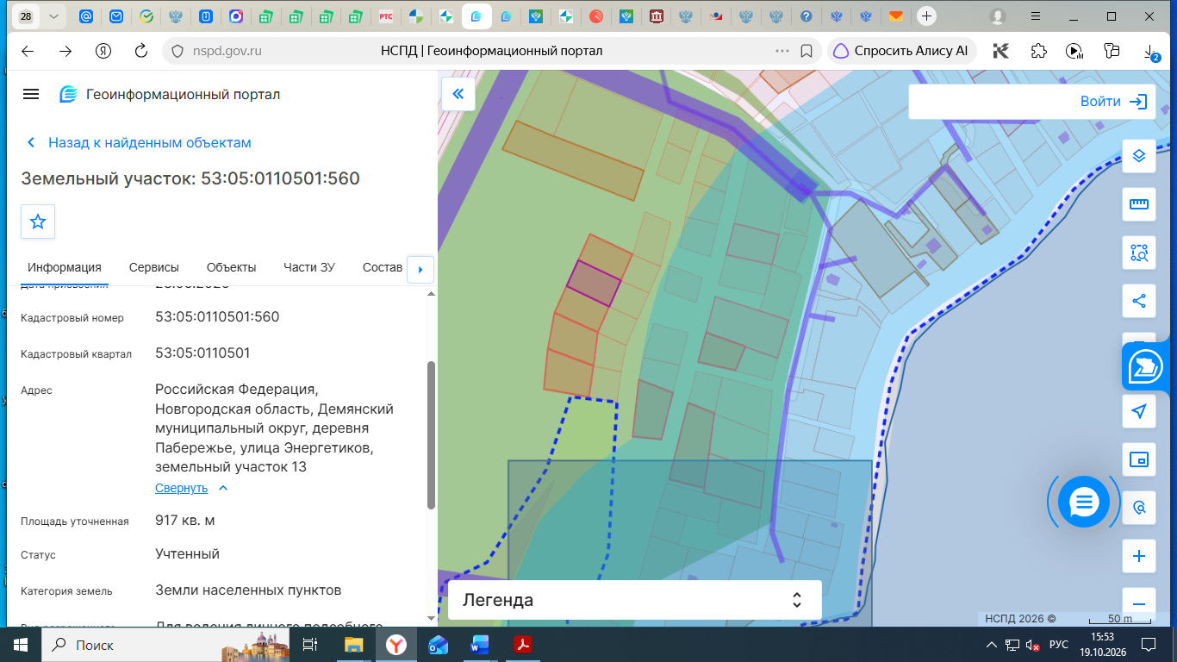Screen dimensions: 1177x662
Task: Zoom in the map with plus button
Action: (1139, 556)
